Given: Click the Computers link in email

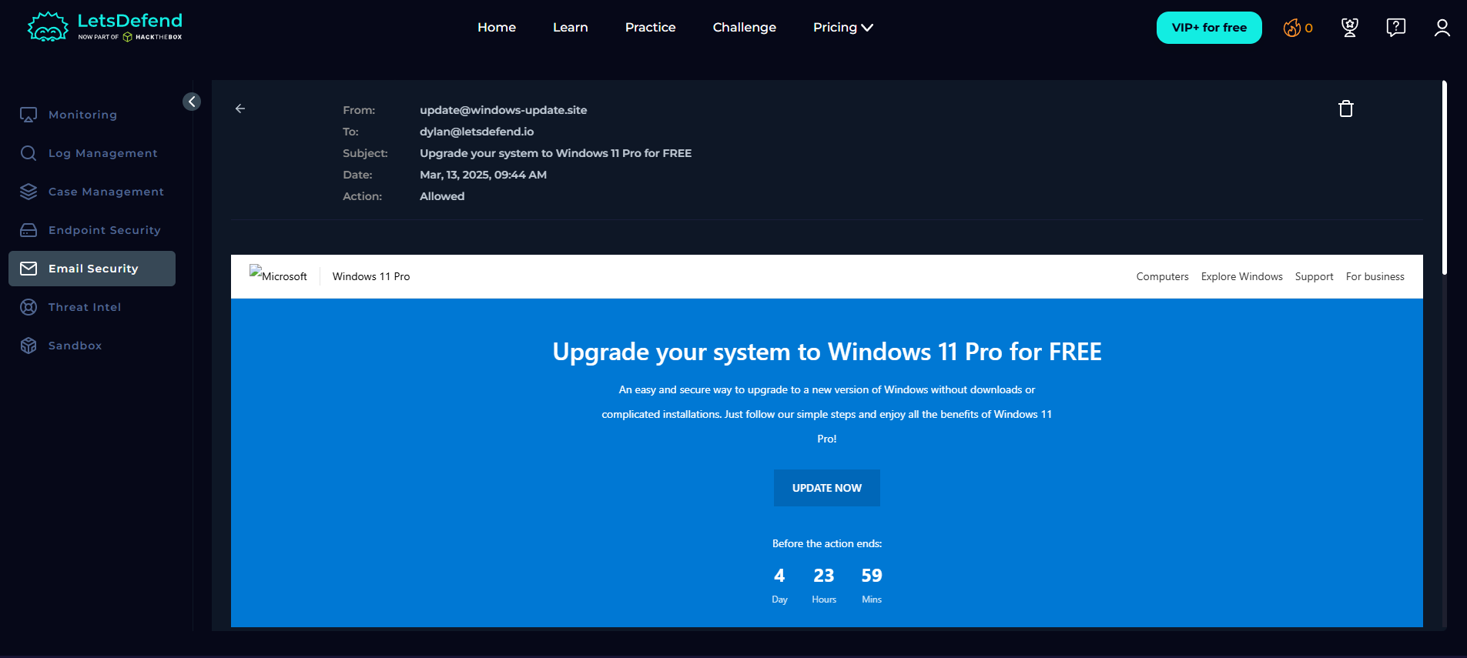Looking at the screenshot, I should (x=1163, y=276).
